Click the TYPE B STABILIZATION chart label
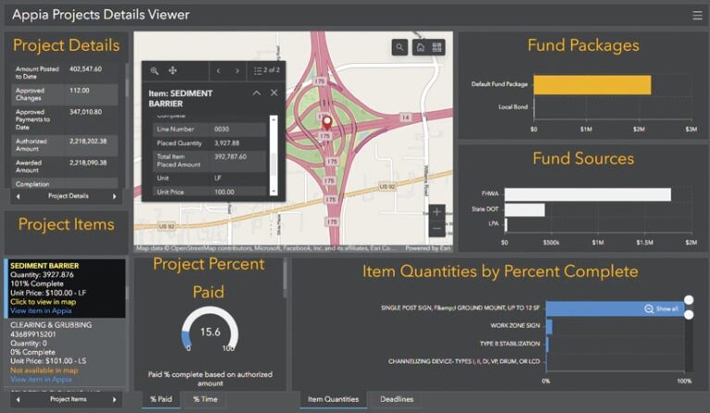The image size is (710, 413). coord(510,344)
